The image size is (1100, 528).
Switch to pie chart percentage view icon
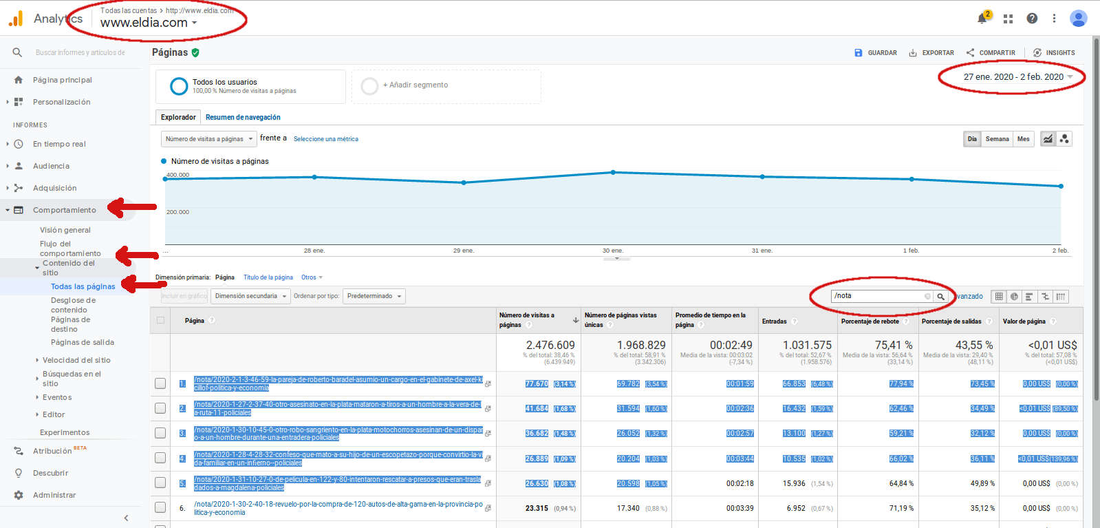point(1014,297)
